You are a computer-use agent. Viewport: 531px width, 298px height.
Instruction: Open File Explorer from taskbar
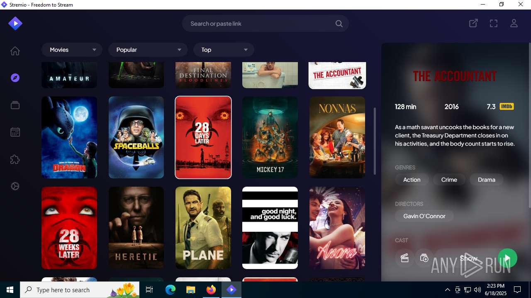click(x=190, y=290)
